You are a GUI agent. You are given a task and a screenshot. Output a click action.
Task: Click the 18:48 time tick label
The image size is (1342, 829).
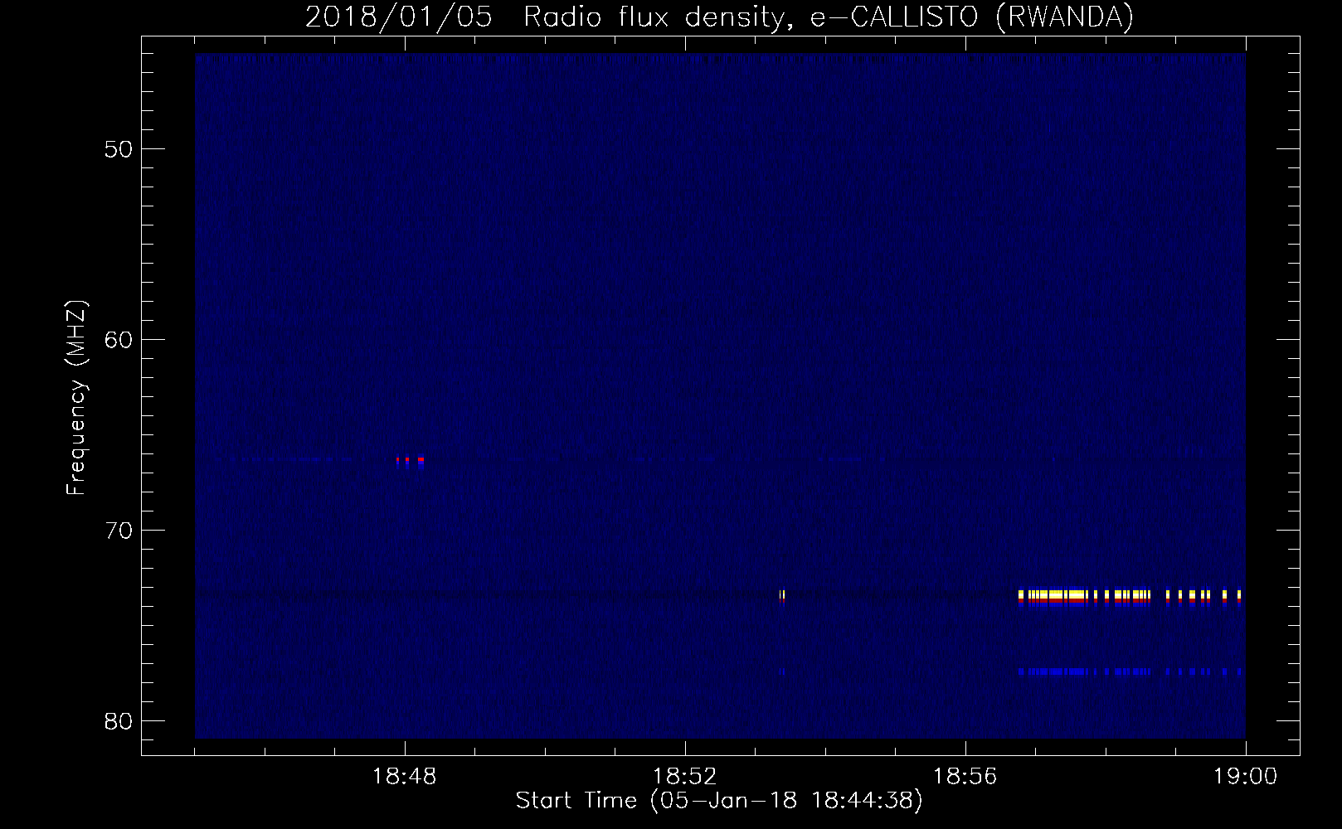[x=405, y=777]
